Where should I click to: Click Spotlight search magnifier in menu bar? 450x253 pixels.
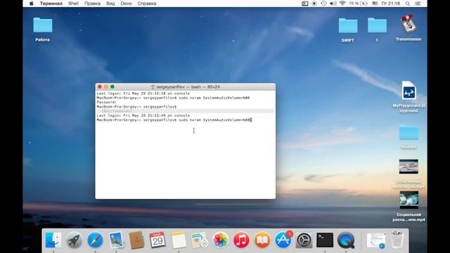coord(408,4)
